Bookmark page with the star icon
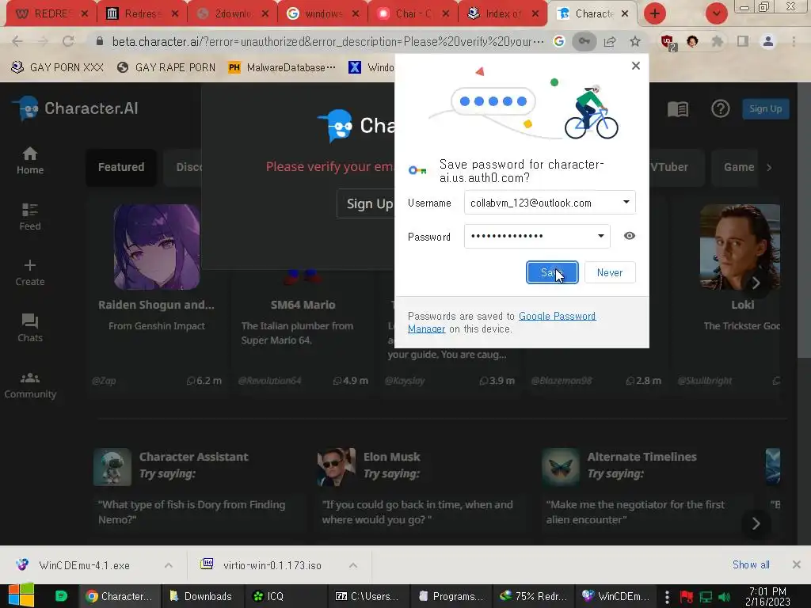 pos(635,41)
